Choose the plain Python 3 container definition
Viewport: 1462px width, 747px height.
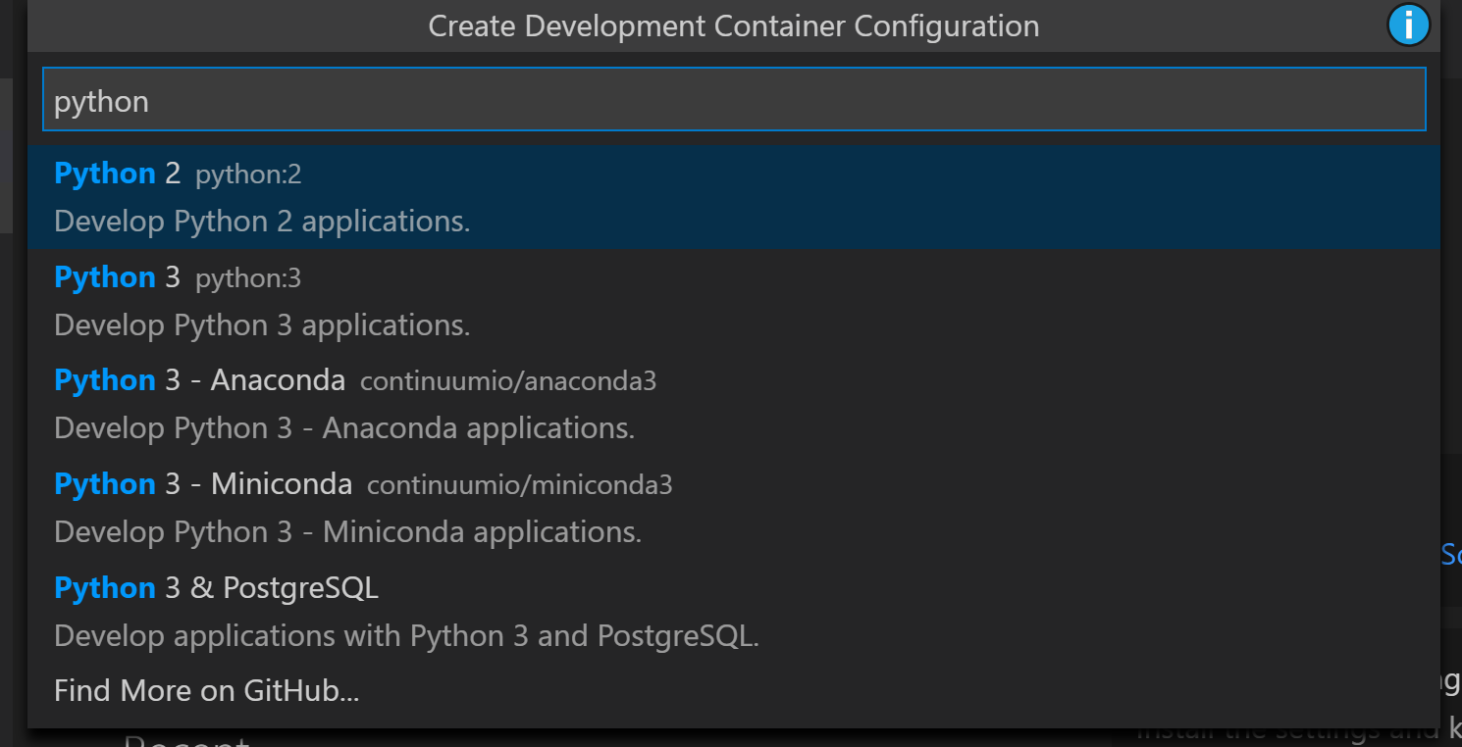click(x=118, y=278)
